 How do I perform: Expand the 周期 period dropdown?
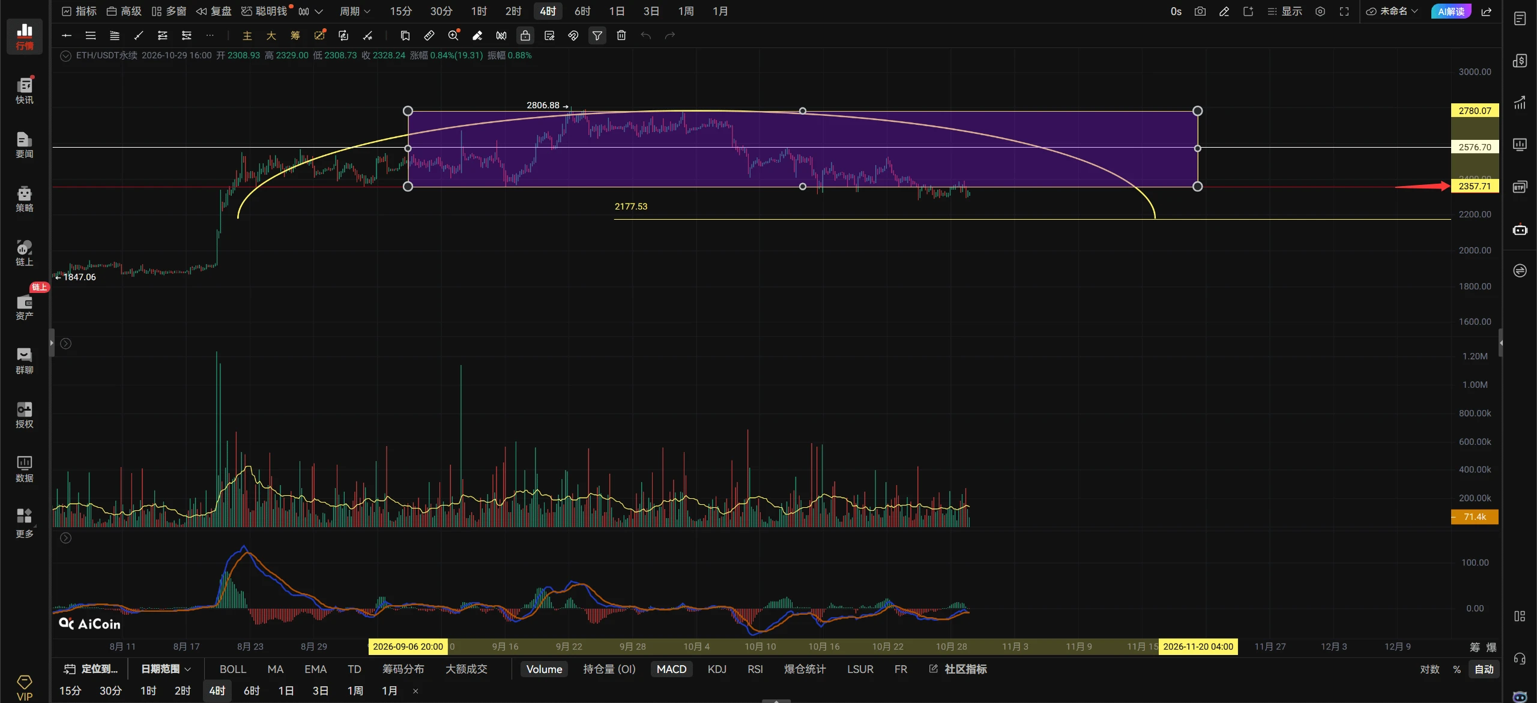pos(355,11)
